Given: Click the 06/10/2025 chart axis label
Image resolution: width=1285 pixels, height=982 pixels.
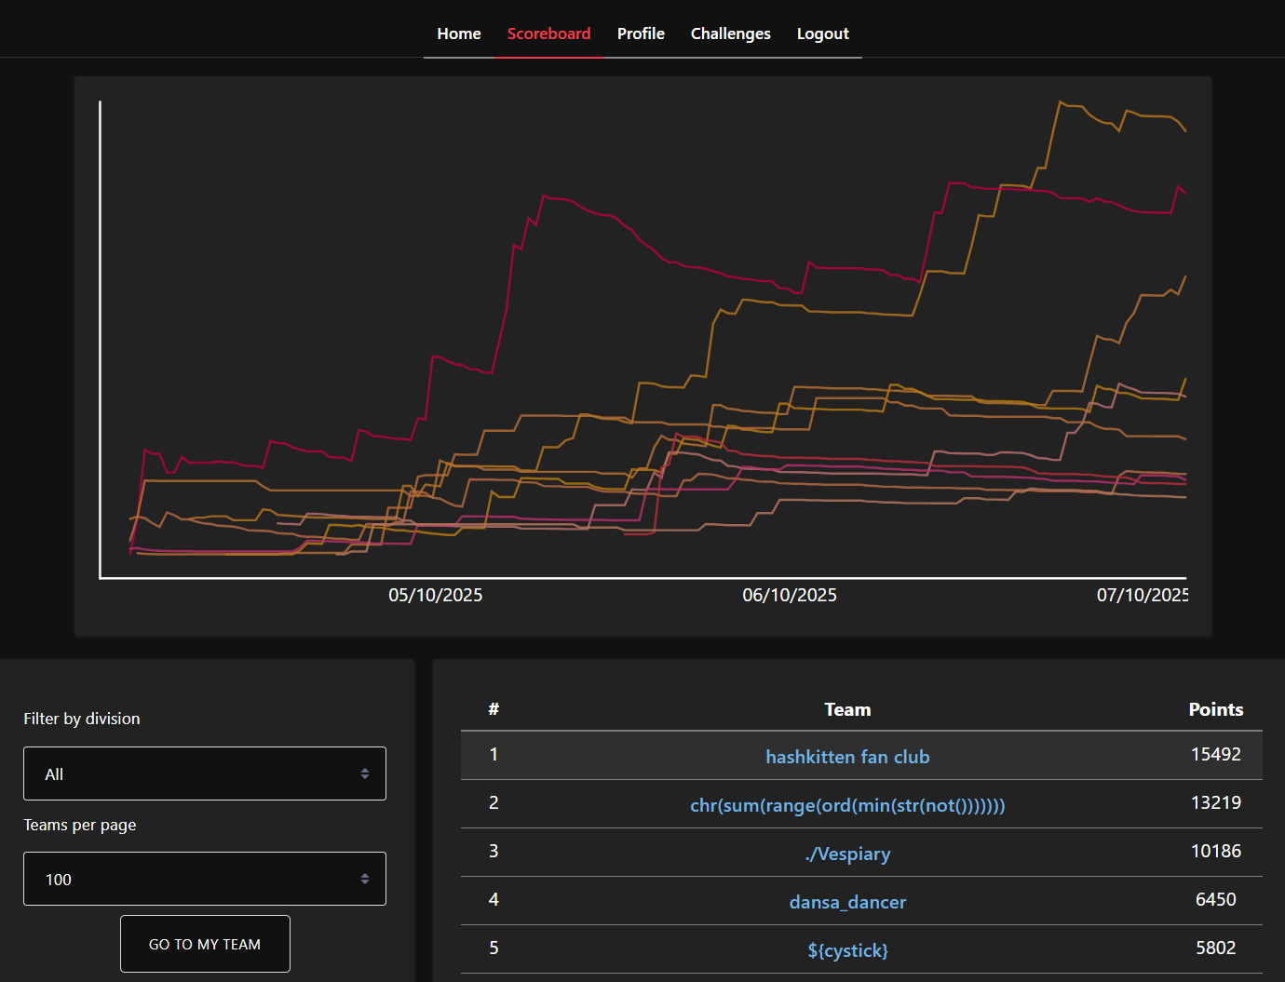Looking at the screenshot, I should 789,595.
